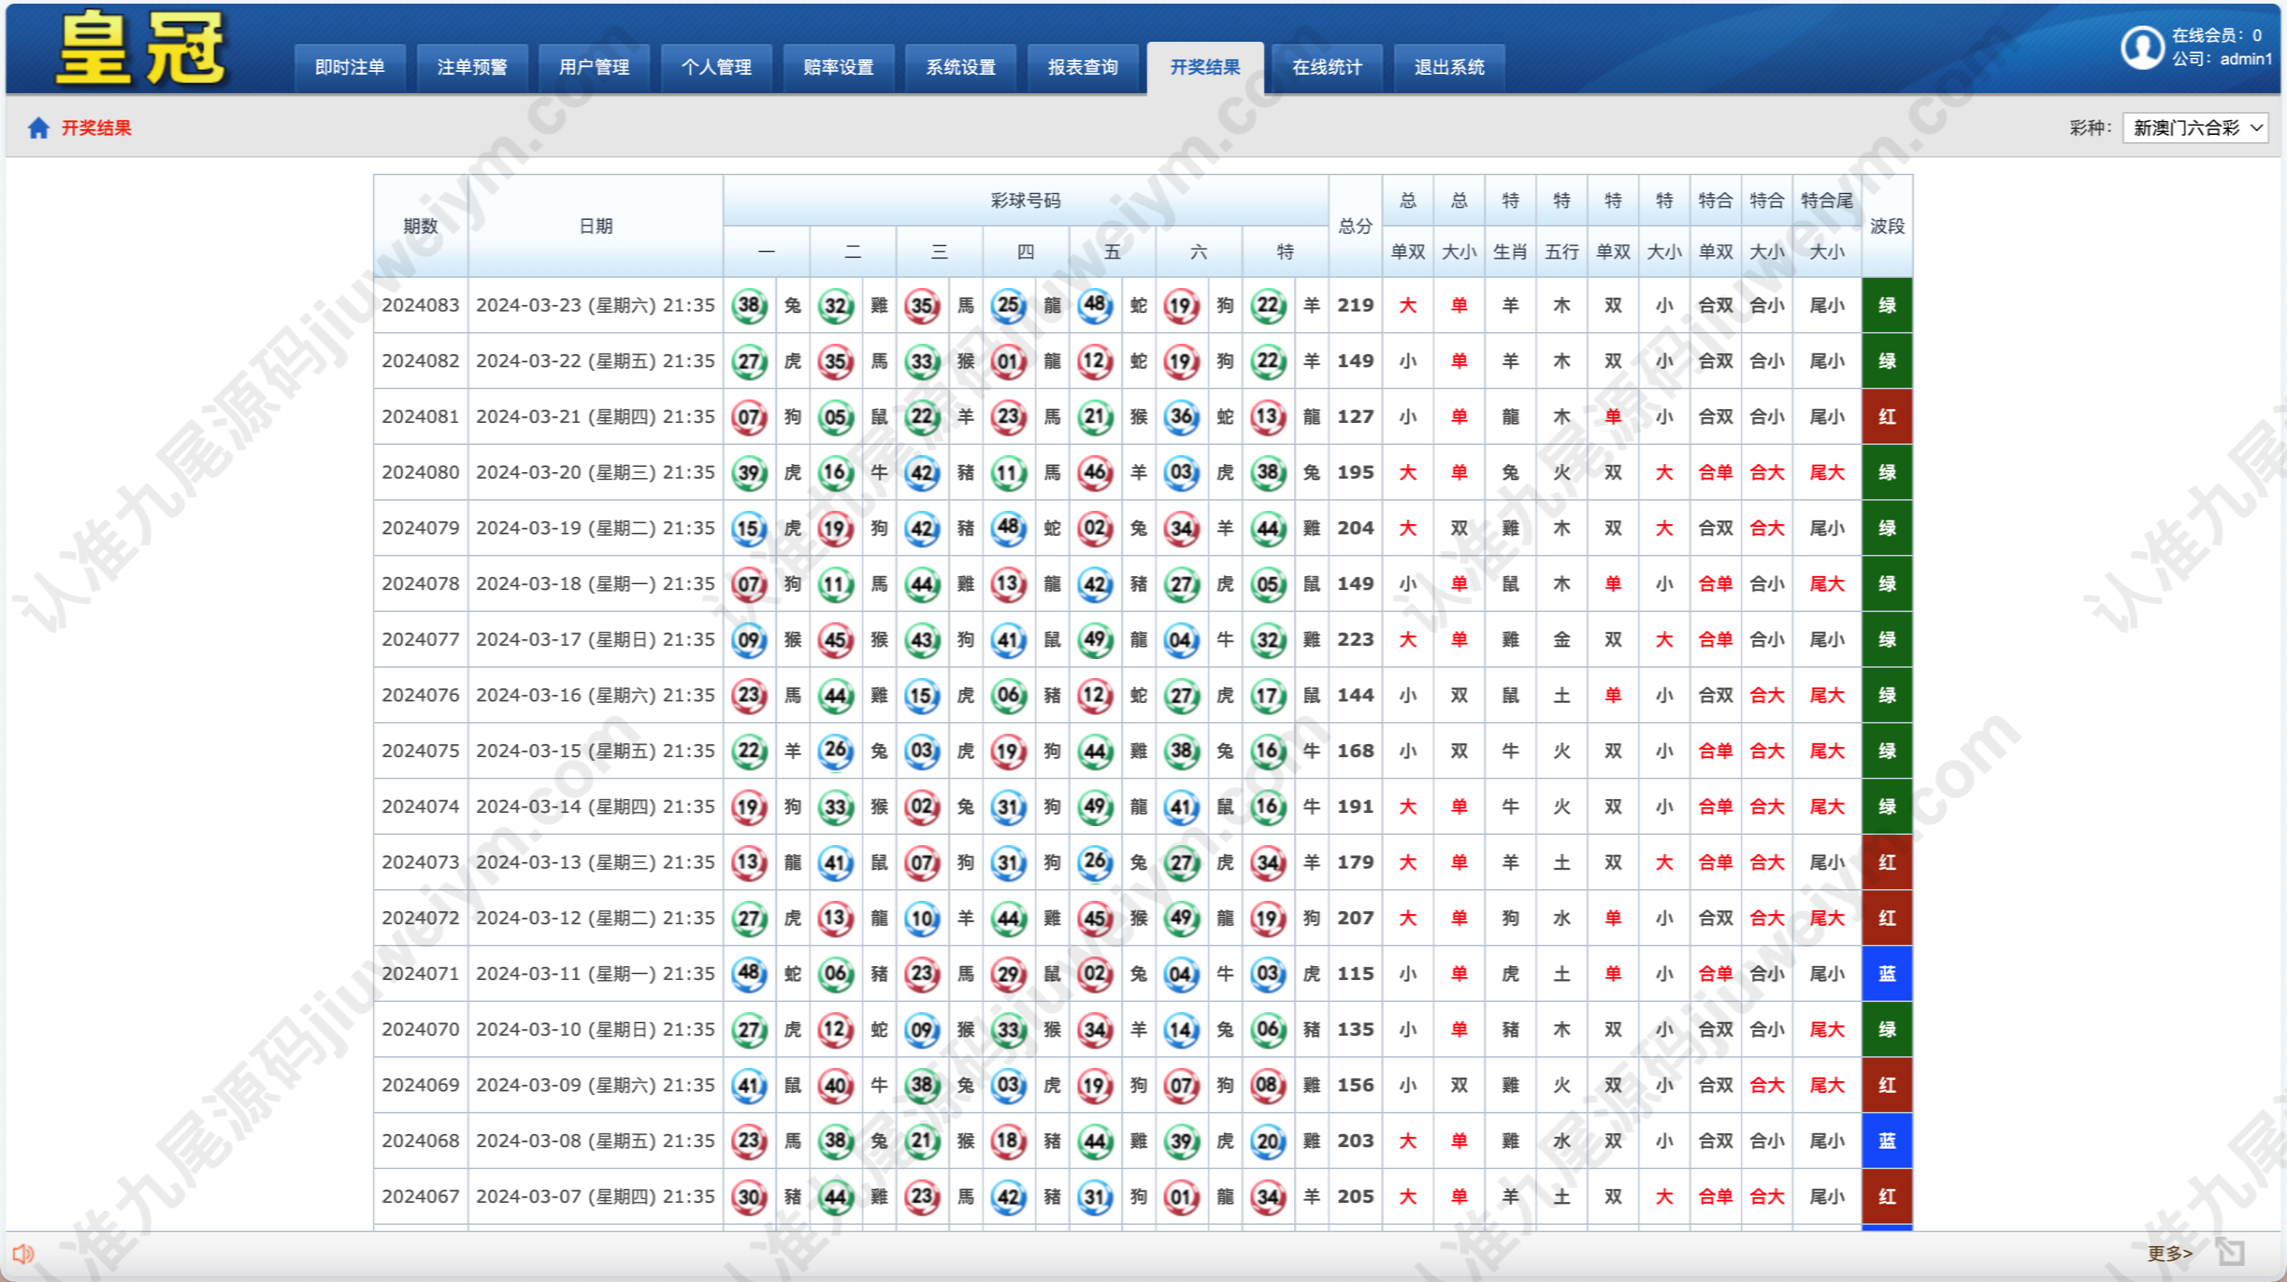This screenshot has width=2287, height=1282.
Task: Click ball 36 in row 2024081
Action: [x=1182, y=416]
